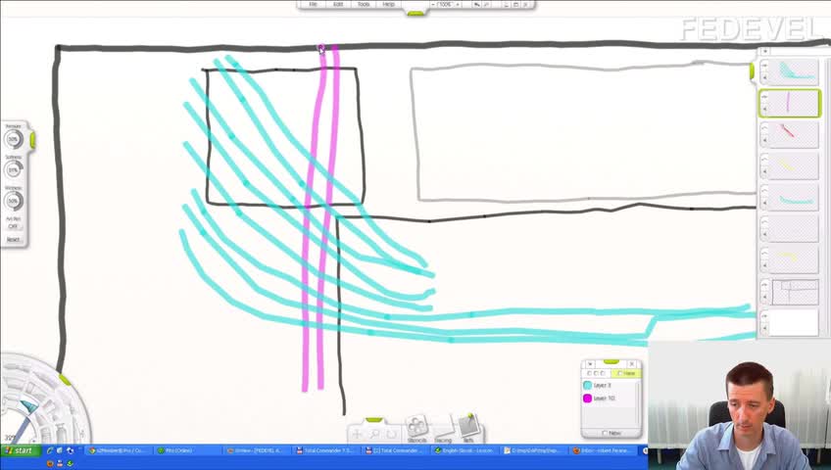Zoom in with the plus button

coord(458,4)
